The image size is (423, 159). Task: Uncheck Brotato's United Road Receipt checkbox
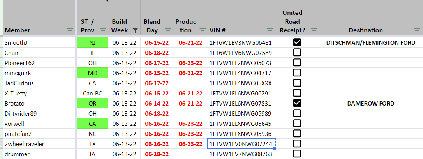pyautogui.click(x=297, y=103)
